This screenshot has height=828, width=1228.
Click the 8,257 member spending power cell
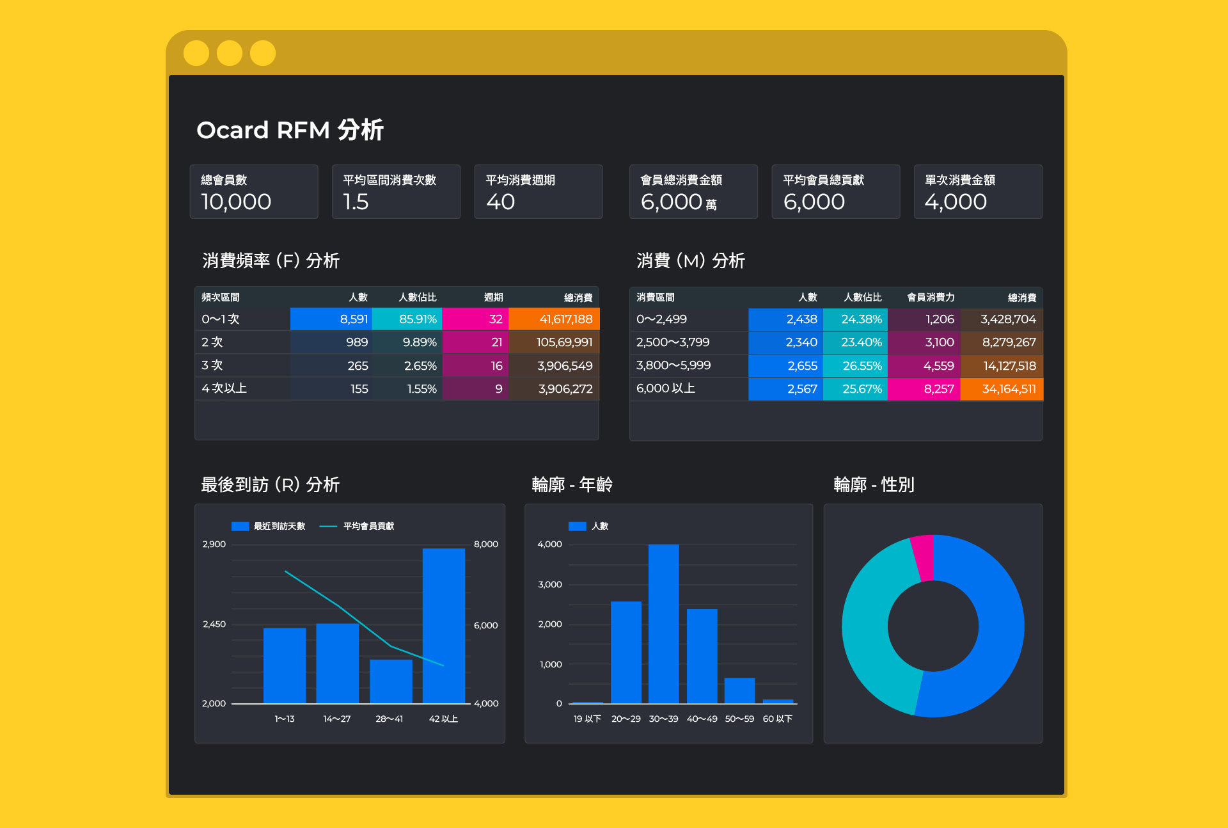[924, 389]
